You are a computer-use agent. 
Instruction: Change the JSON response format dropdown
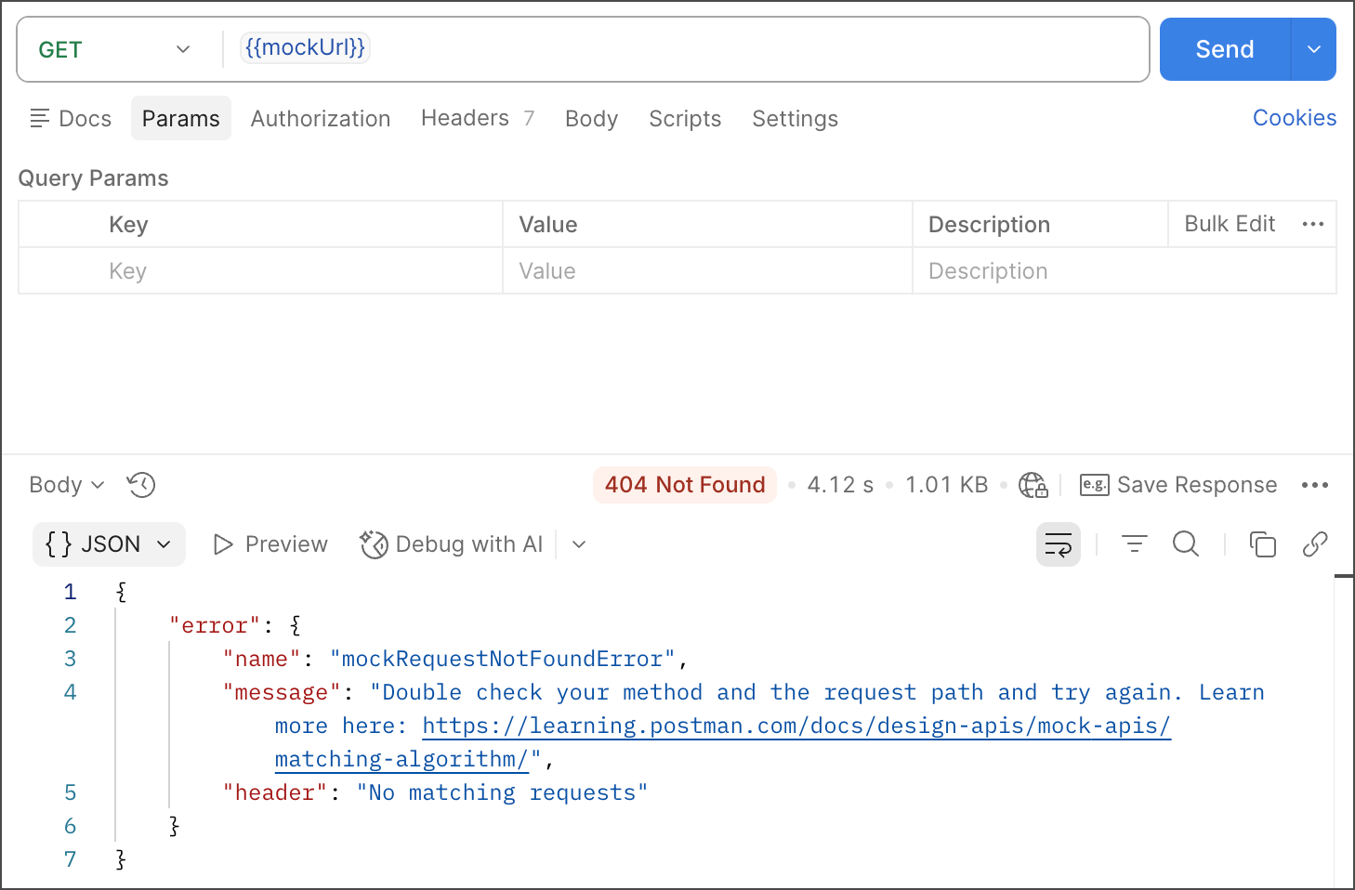click(109, 544)
